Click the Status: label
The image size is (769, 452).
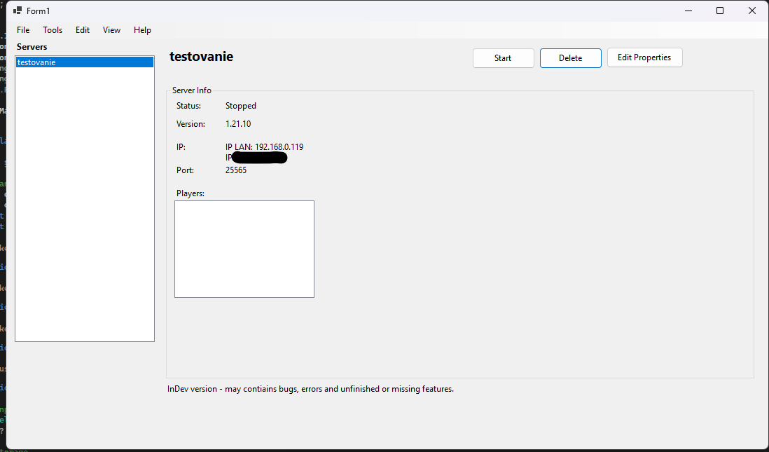[189, 106]
